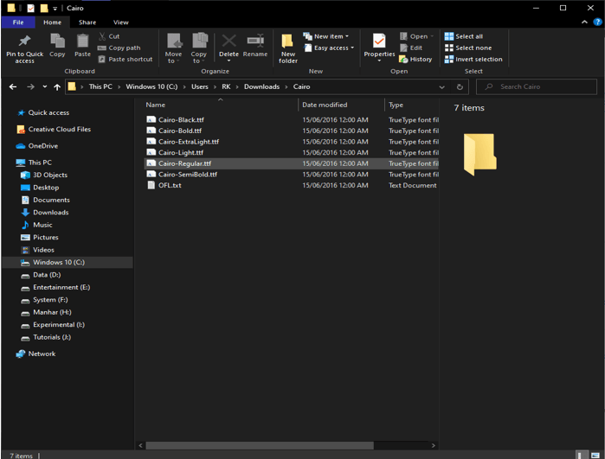Expand the address bar history dropdown
This screenshot has width=605, height=459.
coord(441,87)
